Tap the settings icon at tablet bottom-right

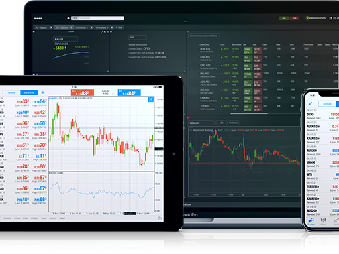click(160, 218)
